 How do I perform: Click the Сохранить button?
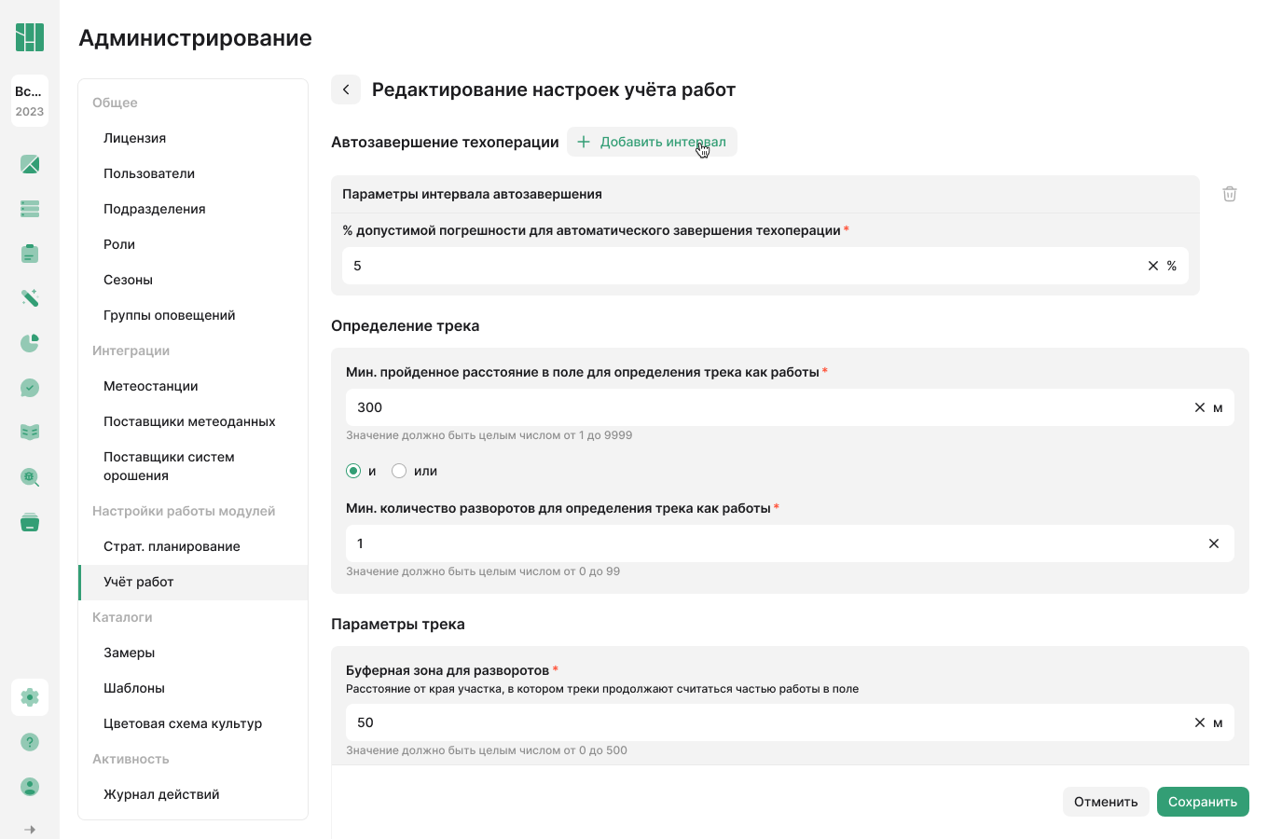1203,802
